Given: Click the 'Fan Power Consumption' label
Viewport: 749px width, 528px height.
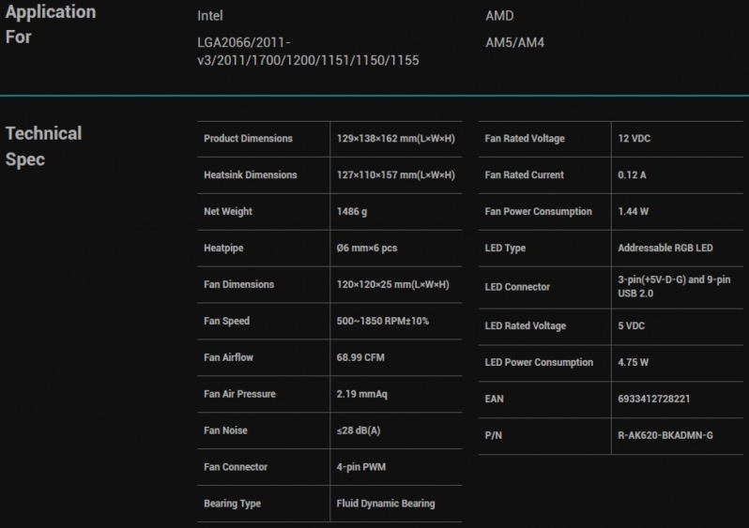Looking at the screenshot, I should [538, 212].
